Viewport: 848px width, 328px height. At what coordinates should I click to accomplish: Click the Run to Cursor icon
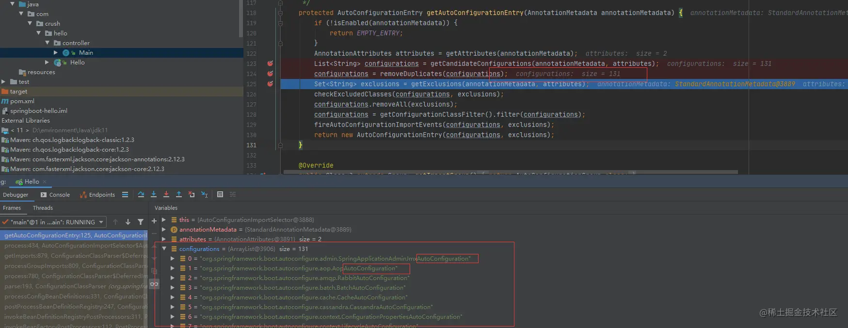click(x=205, y=194)
